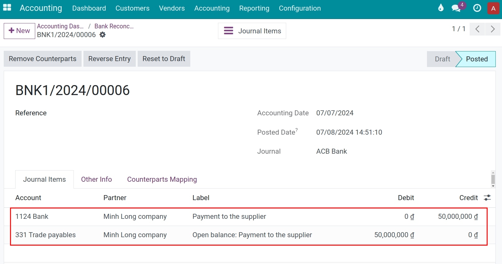Screen dimensions: 502x264
Task: Click the Accounting app title
Action: pyautogui.click(x=41, y=8)
